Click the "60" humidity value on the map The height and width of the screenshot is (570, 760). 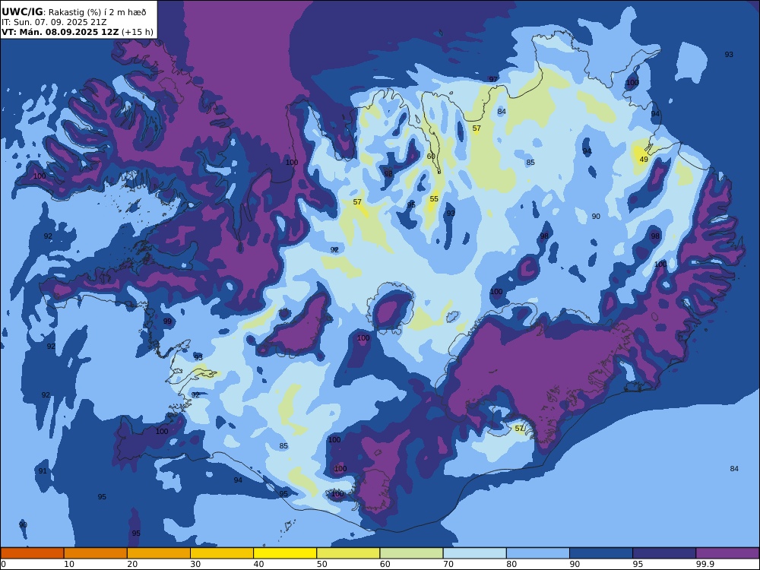coord(431,156)
